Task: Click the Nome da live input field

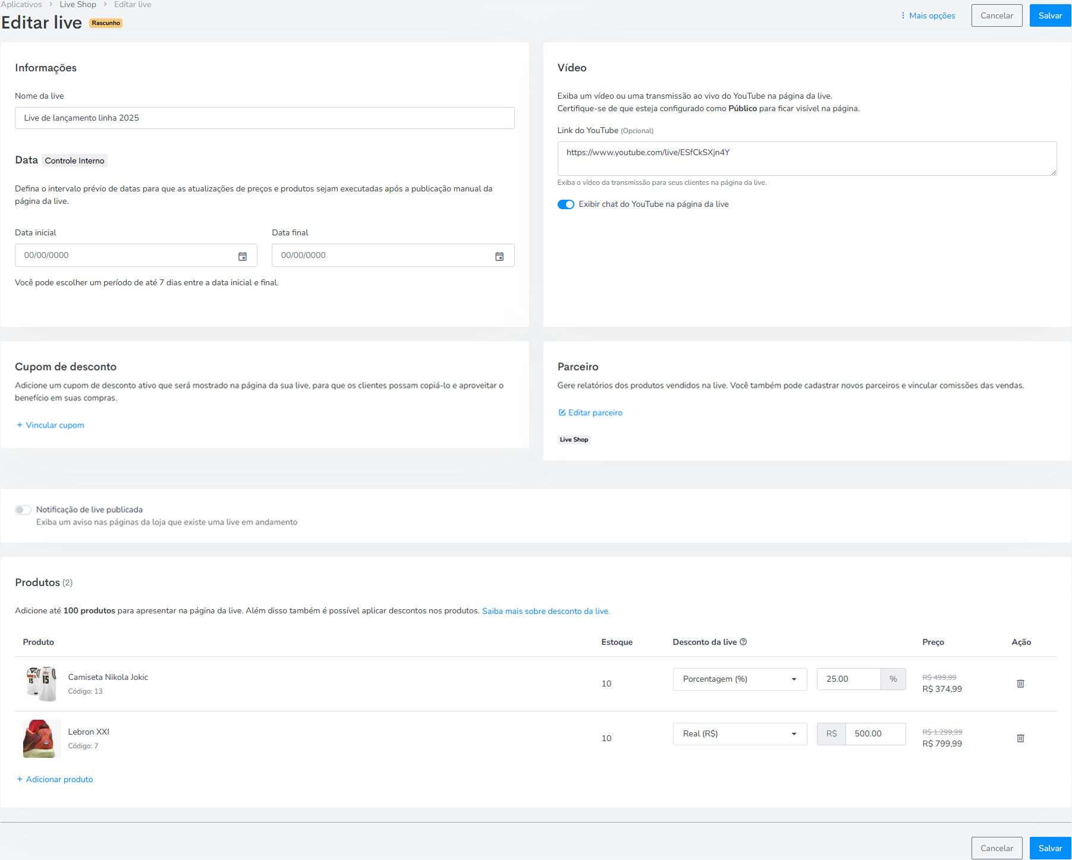Action: point(265,118)
